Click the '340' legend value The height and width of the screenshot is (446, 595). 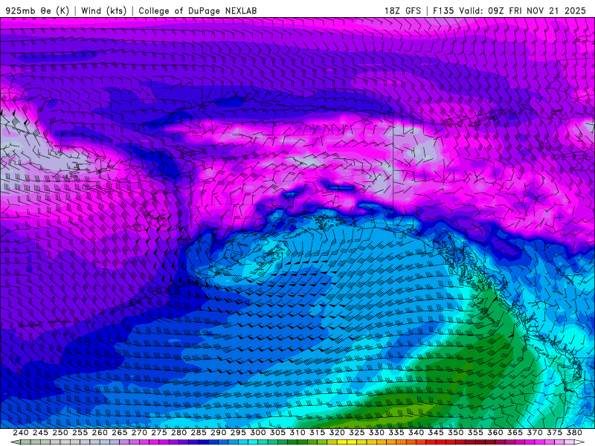click(416, 433)
